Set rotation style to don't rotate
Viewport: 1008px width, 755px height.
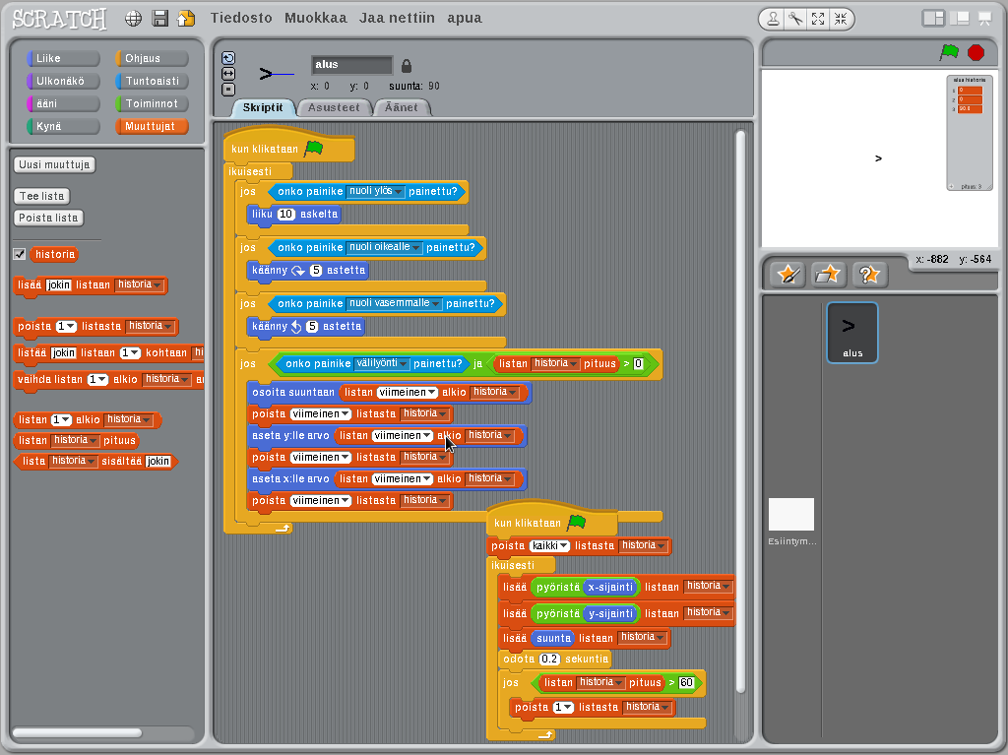(228, 90)
